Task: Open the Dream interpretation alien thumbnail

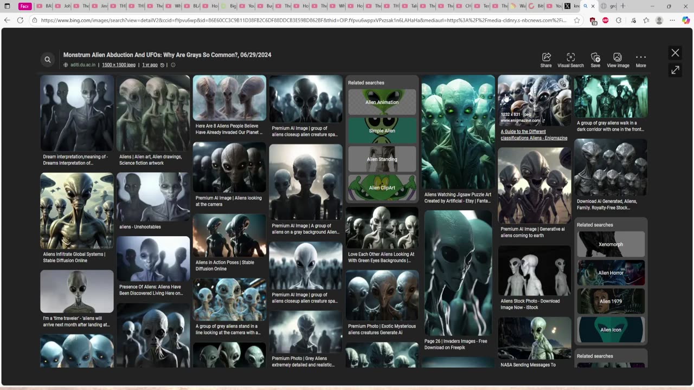Action: click(x=77, y=113)
